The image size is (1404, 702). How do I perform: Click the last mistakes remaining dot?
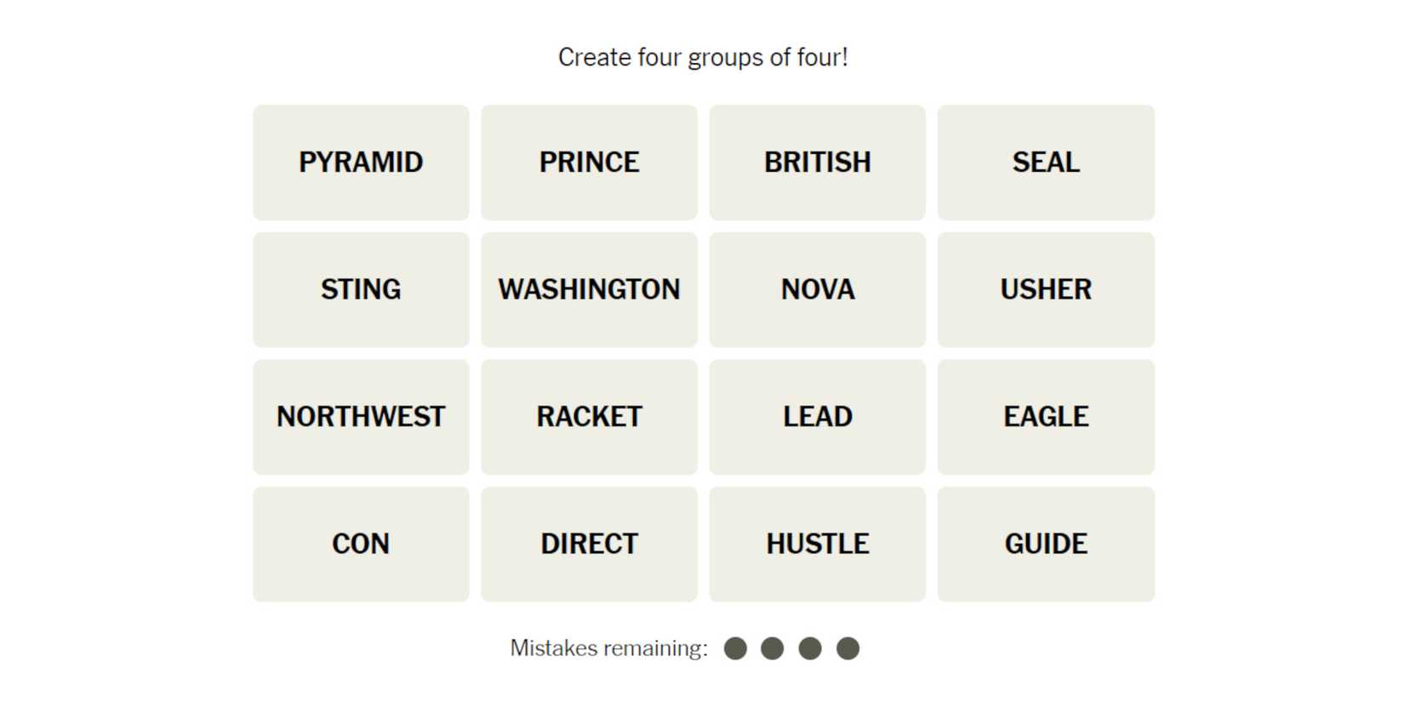(848, 648)
